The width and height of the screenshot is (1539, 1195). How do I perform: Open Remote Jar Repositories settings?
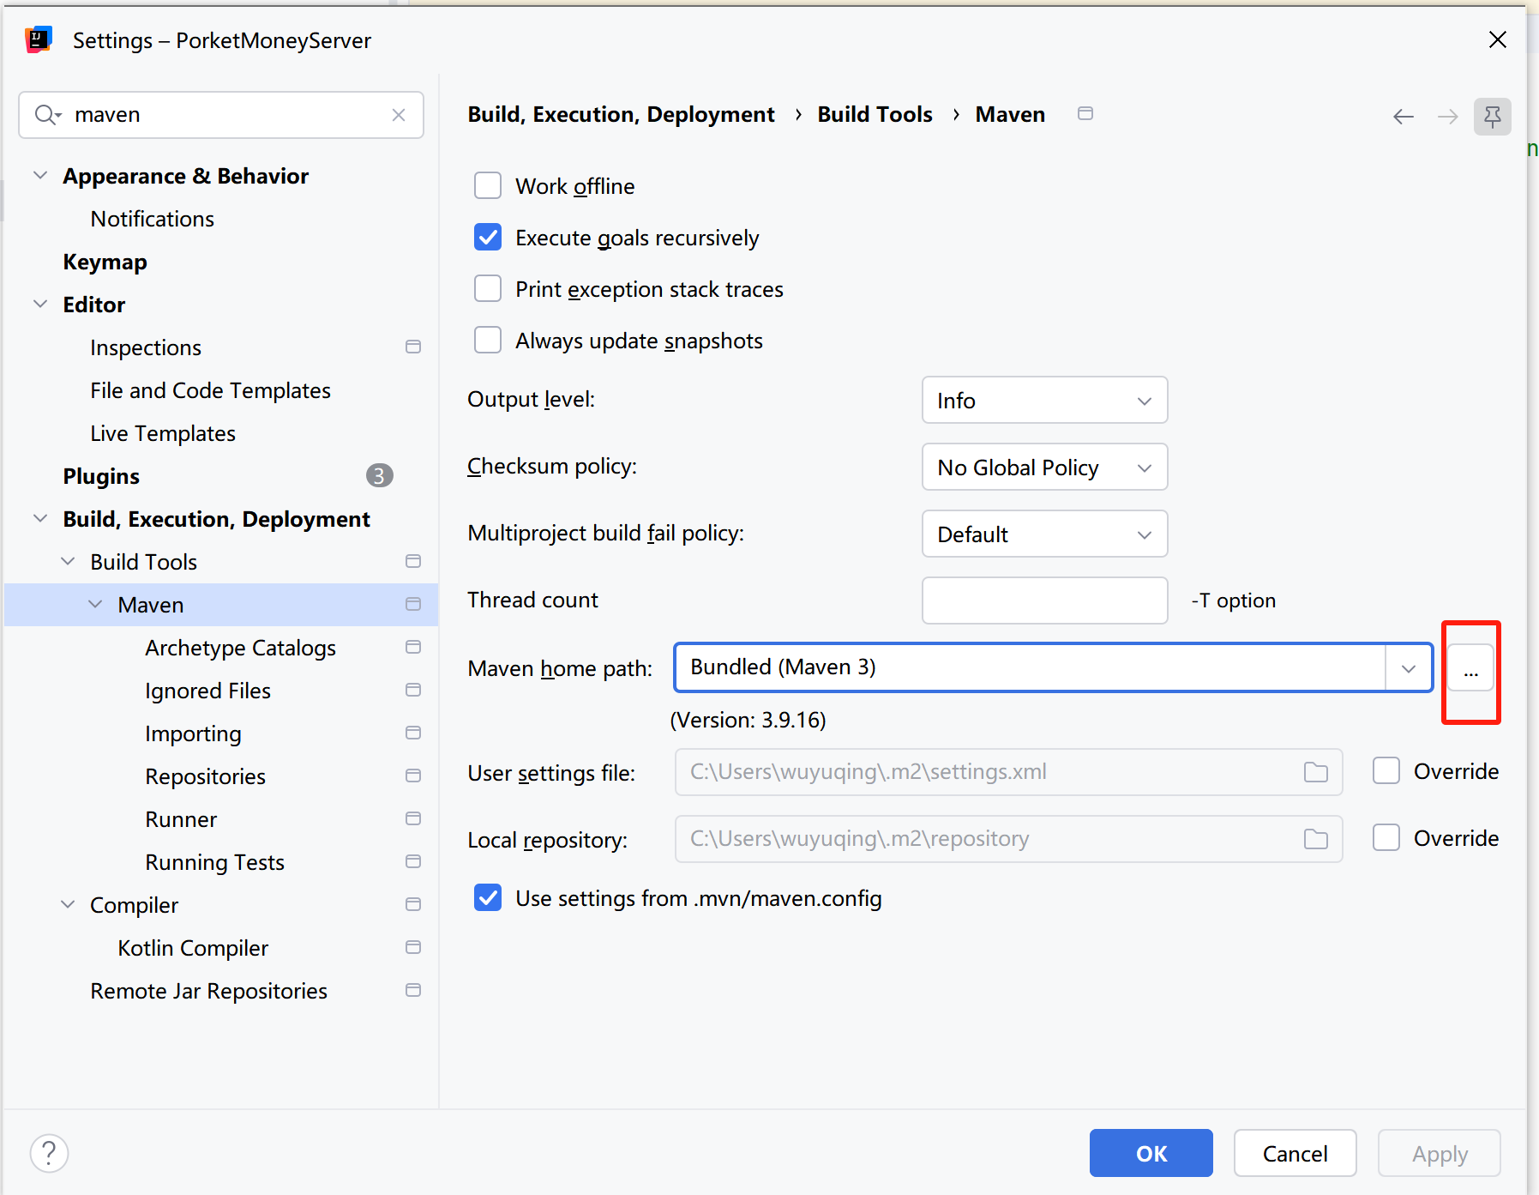209,991
